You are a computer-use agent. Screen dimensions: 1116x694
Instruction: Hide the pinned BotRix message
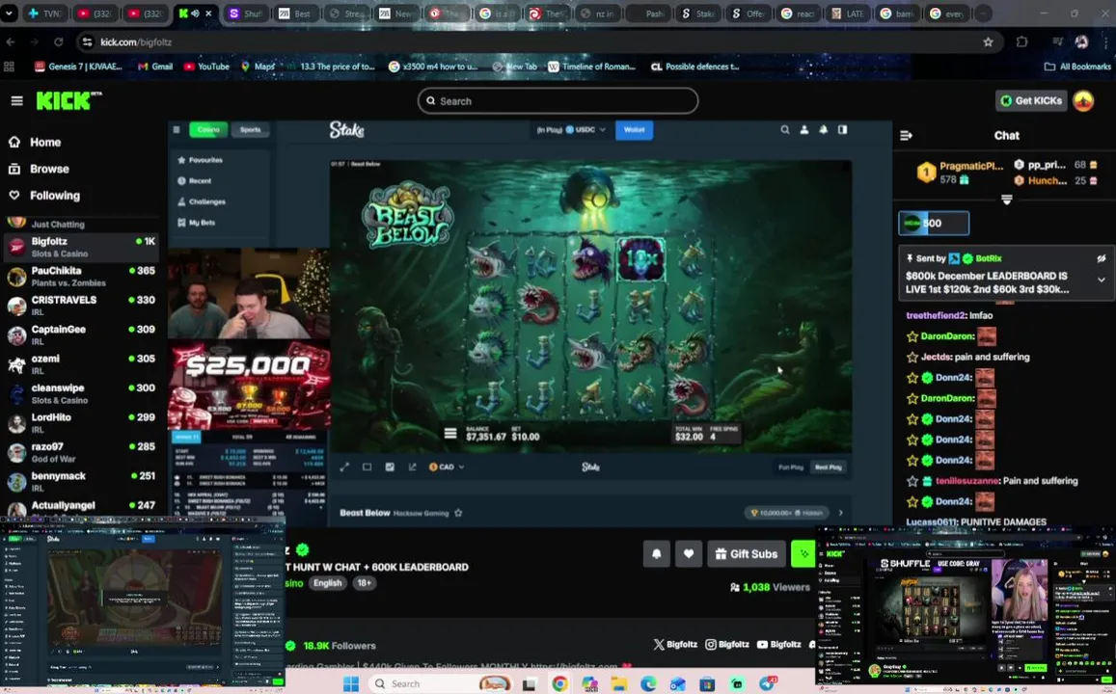(x=1102, y=258)
